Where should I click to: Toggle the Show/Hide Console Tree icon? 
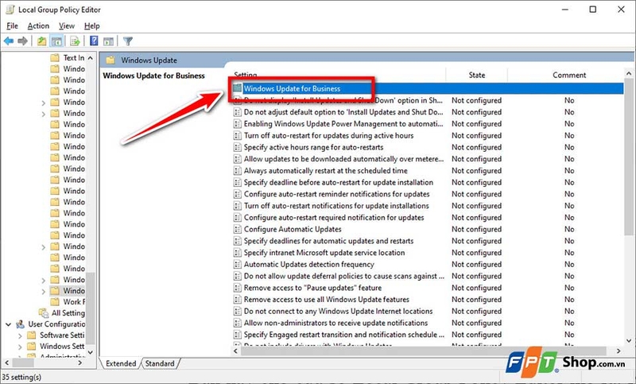tap(56, 41)
